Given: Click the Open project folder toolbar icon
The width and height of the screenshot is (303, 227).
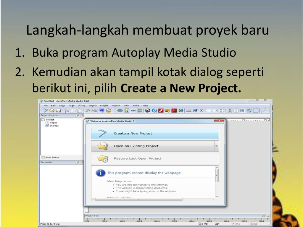Looking at the screenshot, I should [51, 111].
